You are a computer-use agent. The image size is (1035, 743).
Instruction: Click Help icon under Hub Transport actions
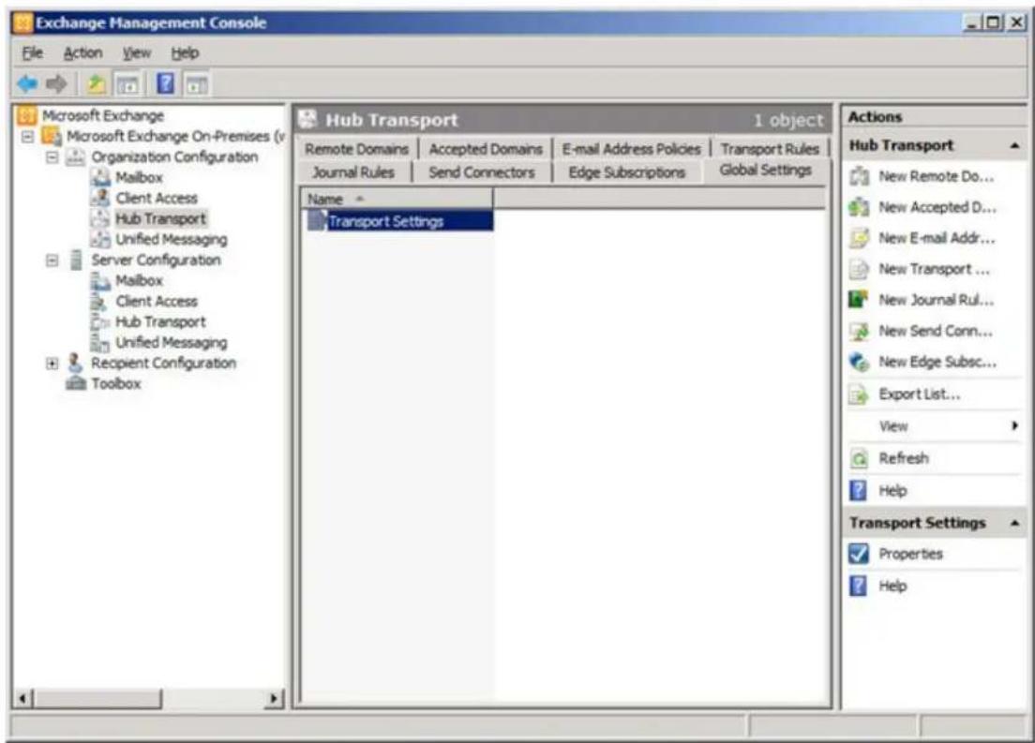(x=858, y=491)
